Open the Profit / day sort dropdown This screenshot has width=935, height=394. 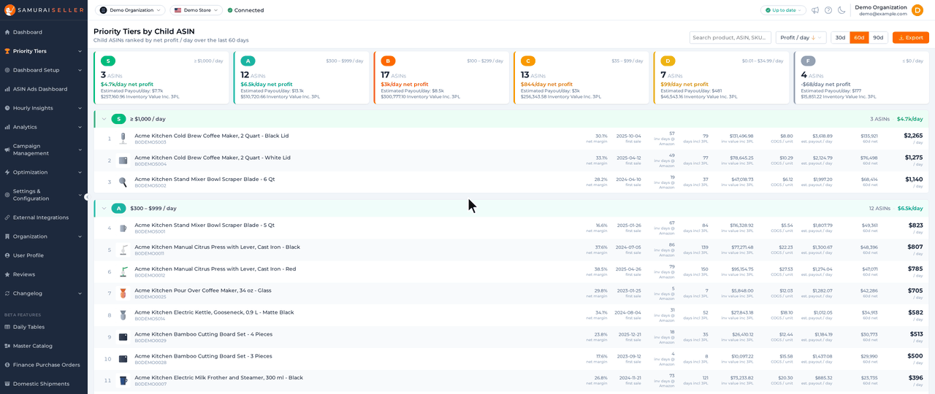[801, 37]
